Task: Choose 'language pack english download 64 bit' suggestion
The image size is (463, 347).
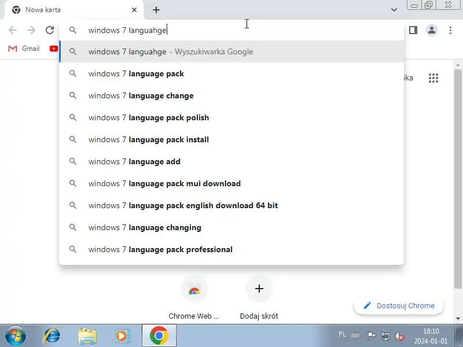Action: click(x=231, y=205)
